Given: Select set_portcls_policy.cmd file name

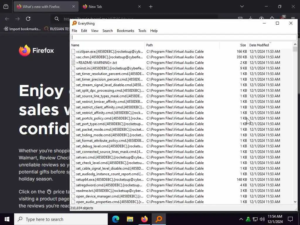Looking at the screenshot, I should click(x=110, y=118).
